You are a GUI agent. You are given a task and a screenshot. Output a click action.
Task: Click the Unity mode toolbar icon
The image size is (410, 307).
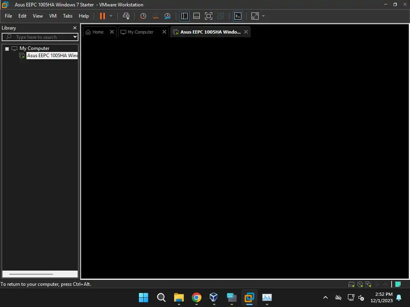(x=221, y=16)
